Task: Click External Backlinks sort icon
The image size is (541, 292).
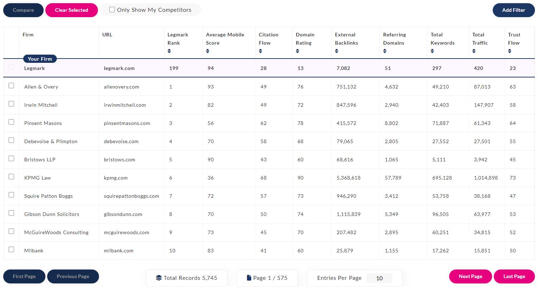Action: coord(337,51)
